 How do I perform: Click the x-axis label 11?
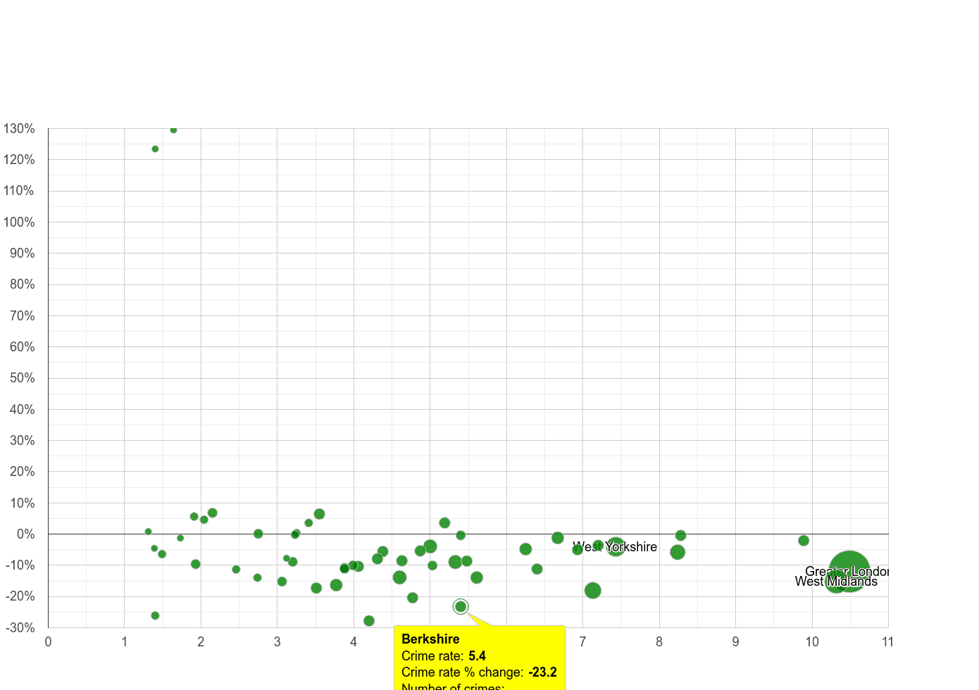pyautogui.click(x=887, y=641)
